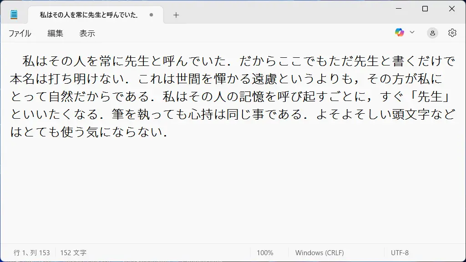Open the Copilot dropdown chevron
The width and height of the screenshot is (466, 262).
(x=412, y=32)
